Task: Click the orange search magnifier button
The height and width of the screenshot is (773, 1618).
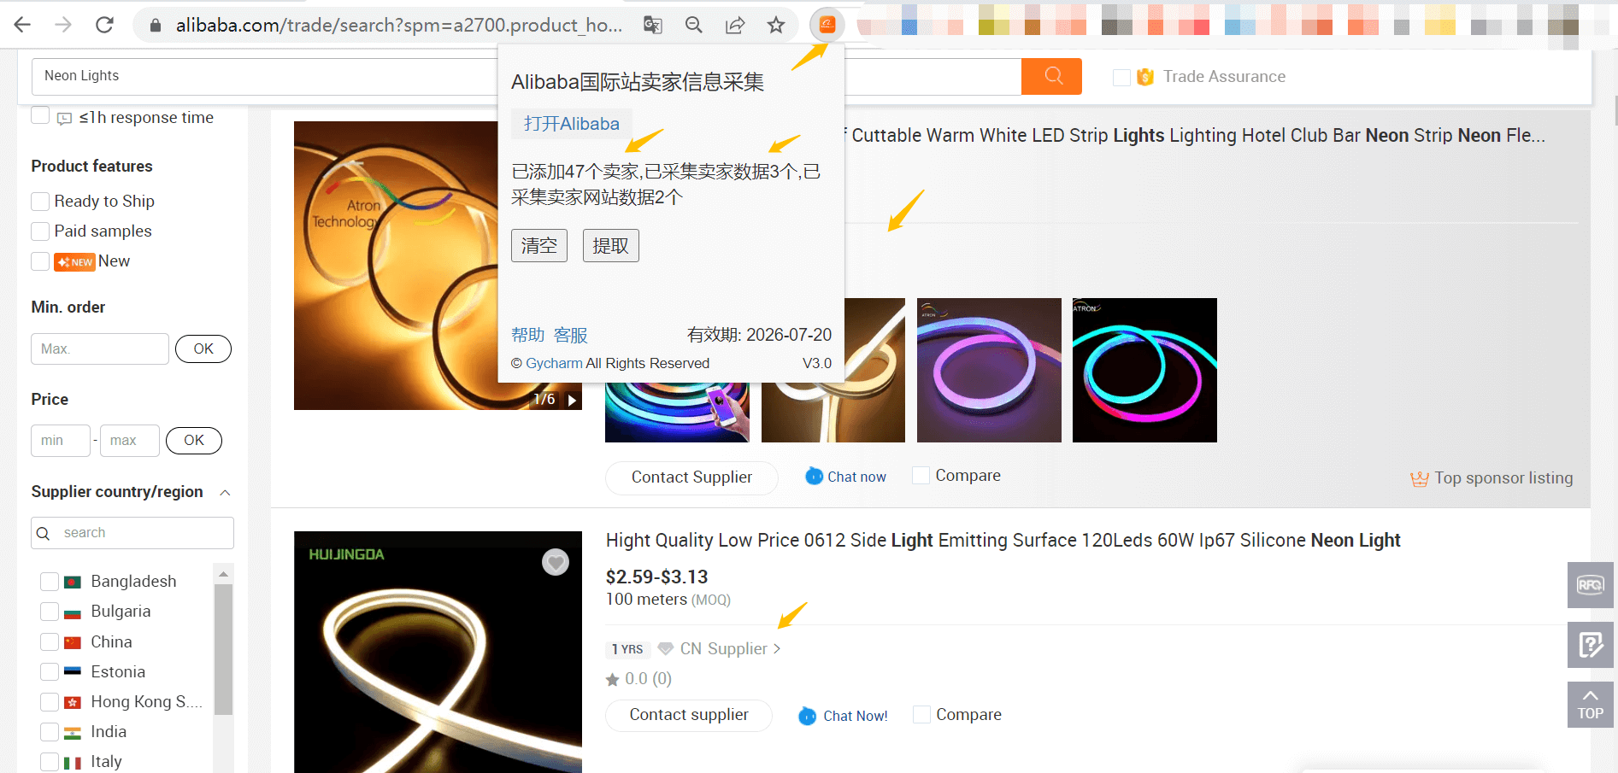Action: tap(1052, 76)
